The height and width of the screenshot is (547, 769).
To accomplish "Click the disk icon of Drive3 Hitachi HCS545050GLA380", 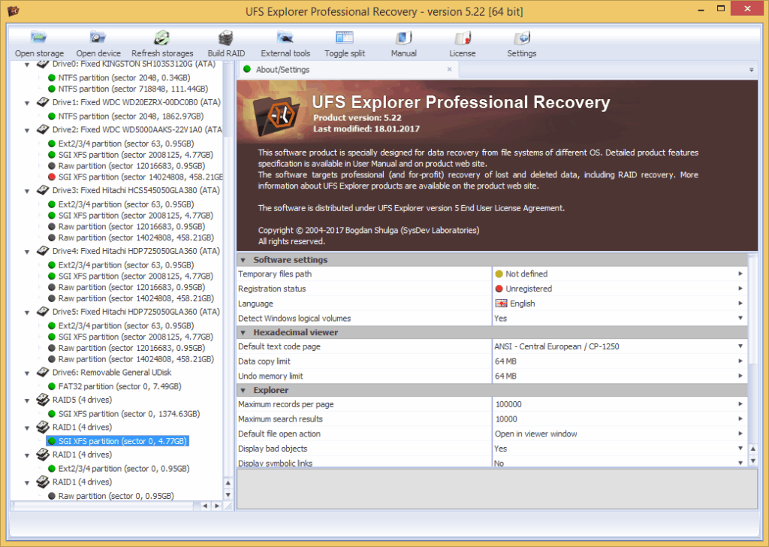I will 43,190.
